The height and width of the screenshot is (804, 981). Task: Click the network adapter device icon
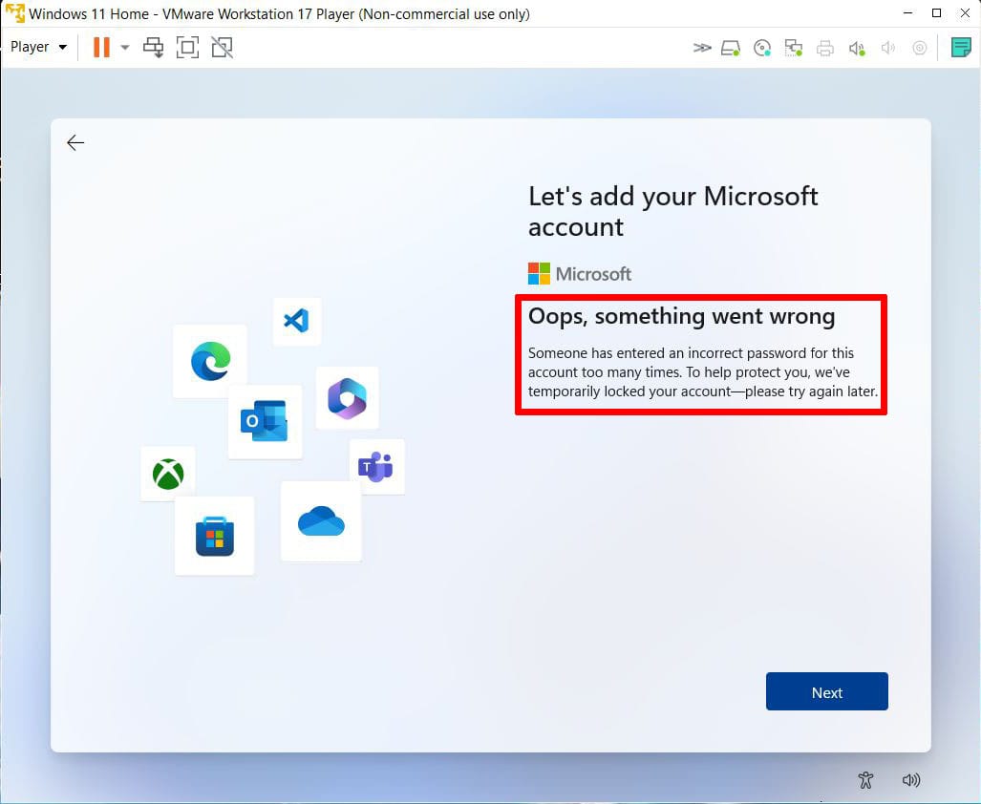click(x=794, y=48)
